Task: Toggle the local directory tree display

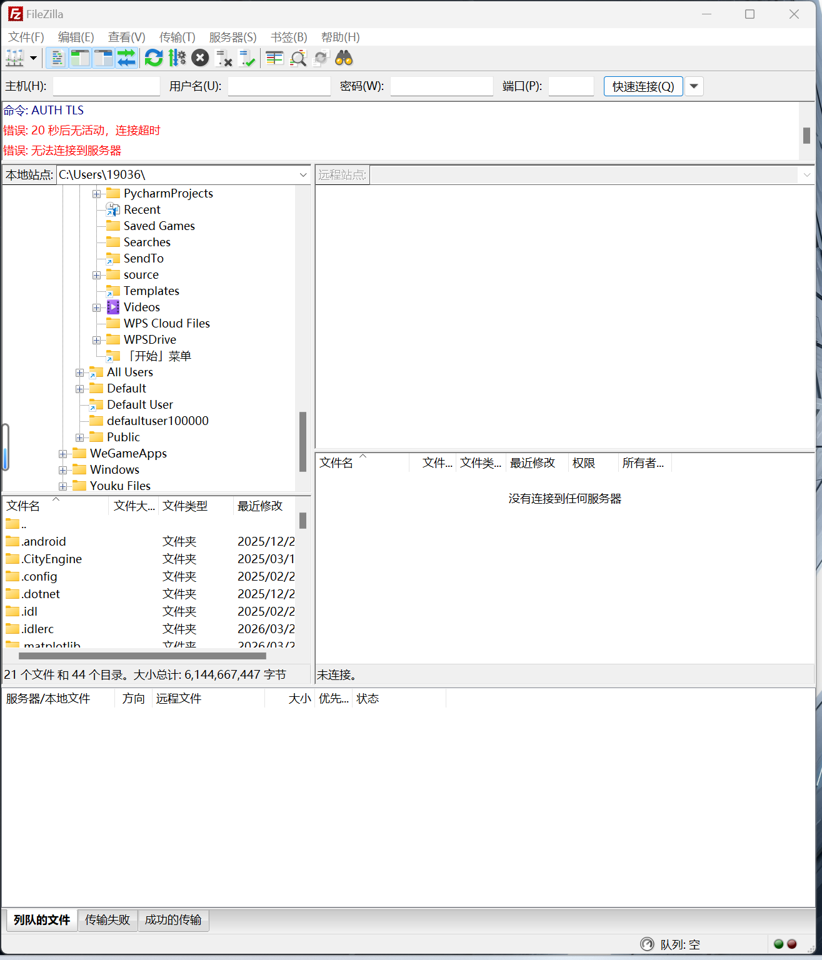Action: (80, 58)
